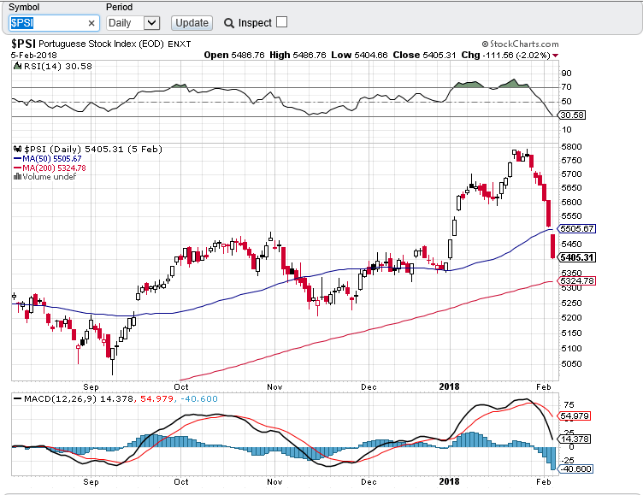Image resolution: width=643 pixels, height=495 pixels.
Task: Click the MA(200) price tag 5324.78
Action: 576,281
